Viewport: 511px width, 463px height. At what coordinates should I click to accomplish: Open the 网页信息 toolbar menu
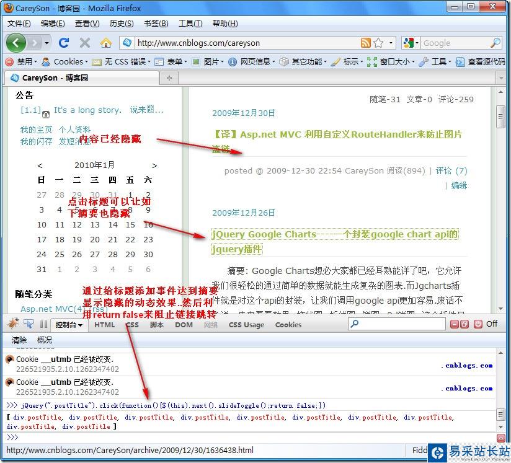pyautogui.click(x=252, y=61)
